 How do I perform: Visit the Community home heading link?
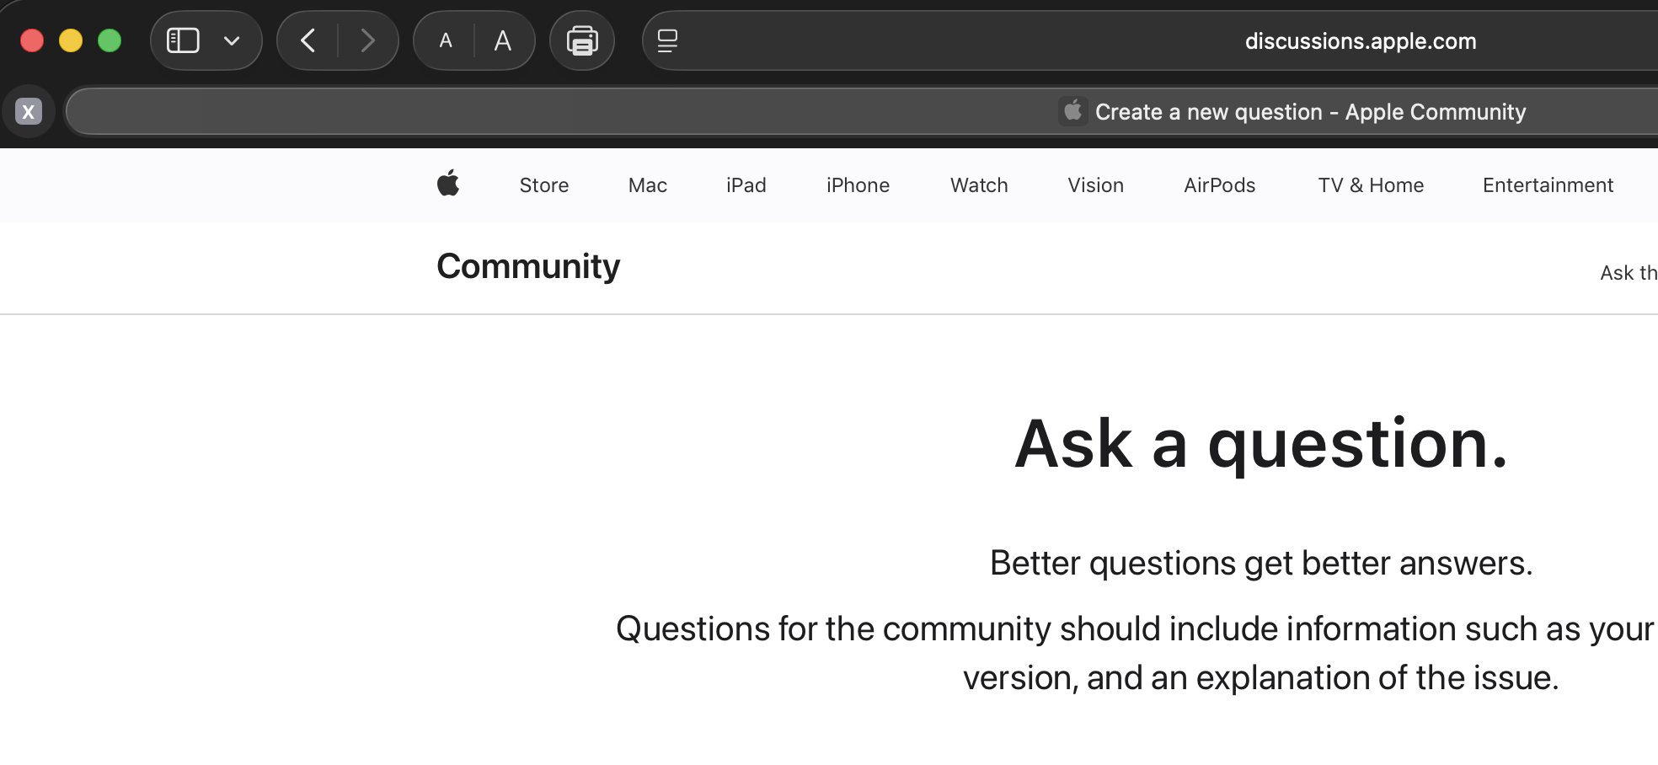tap(528, 266)
